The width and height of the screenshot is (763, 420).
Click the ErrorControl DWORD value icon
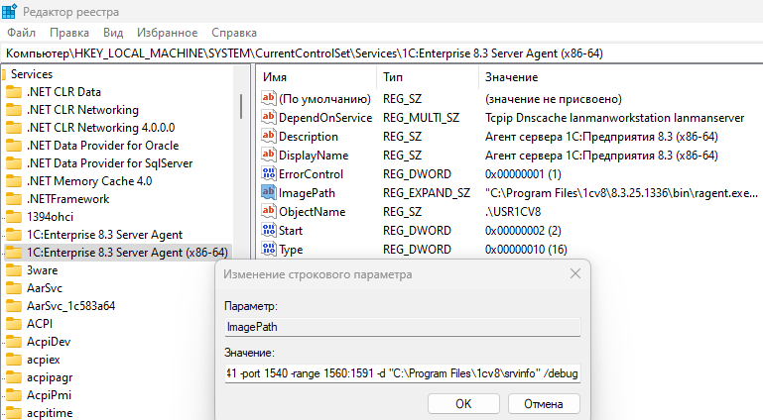(268, 173)
